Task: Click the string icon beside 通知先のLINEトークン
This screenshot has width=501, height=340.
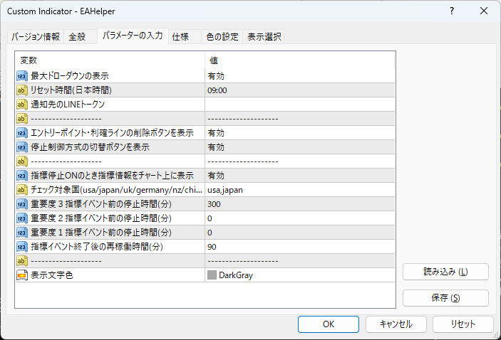Action: pos(22,104)
